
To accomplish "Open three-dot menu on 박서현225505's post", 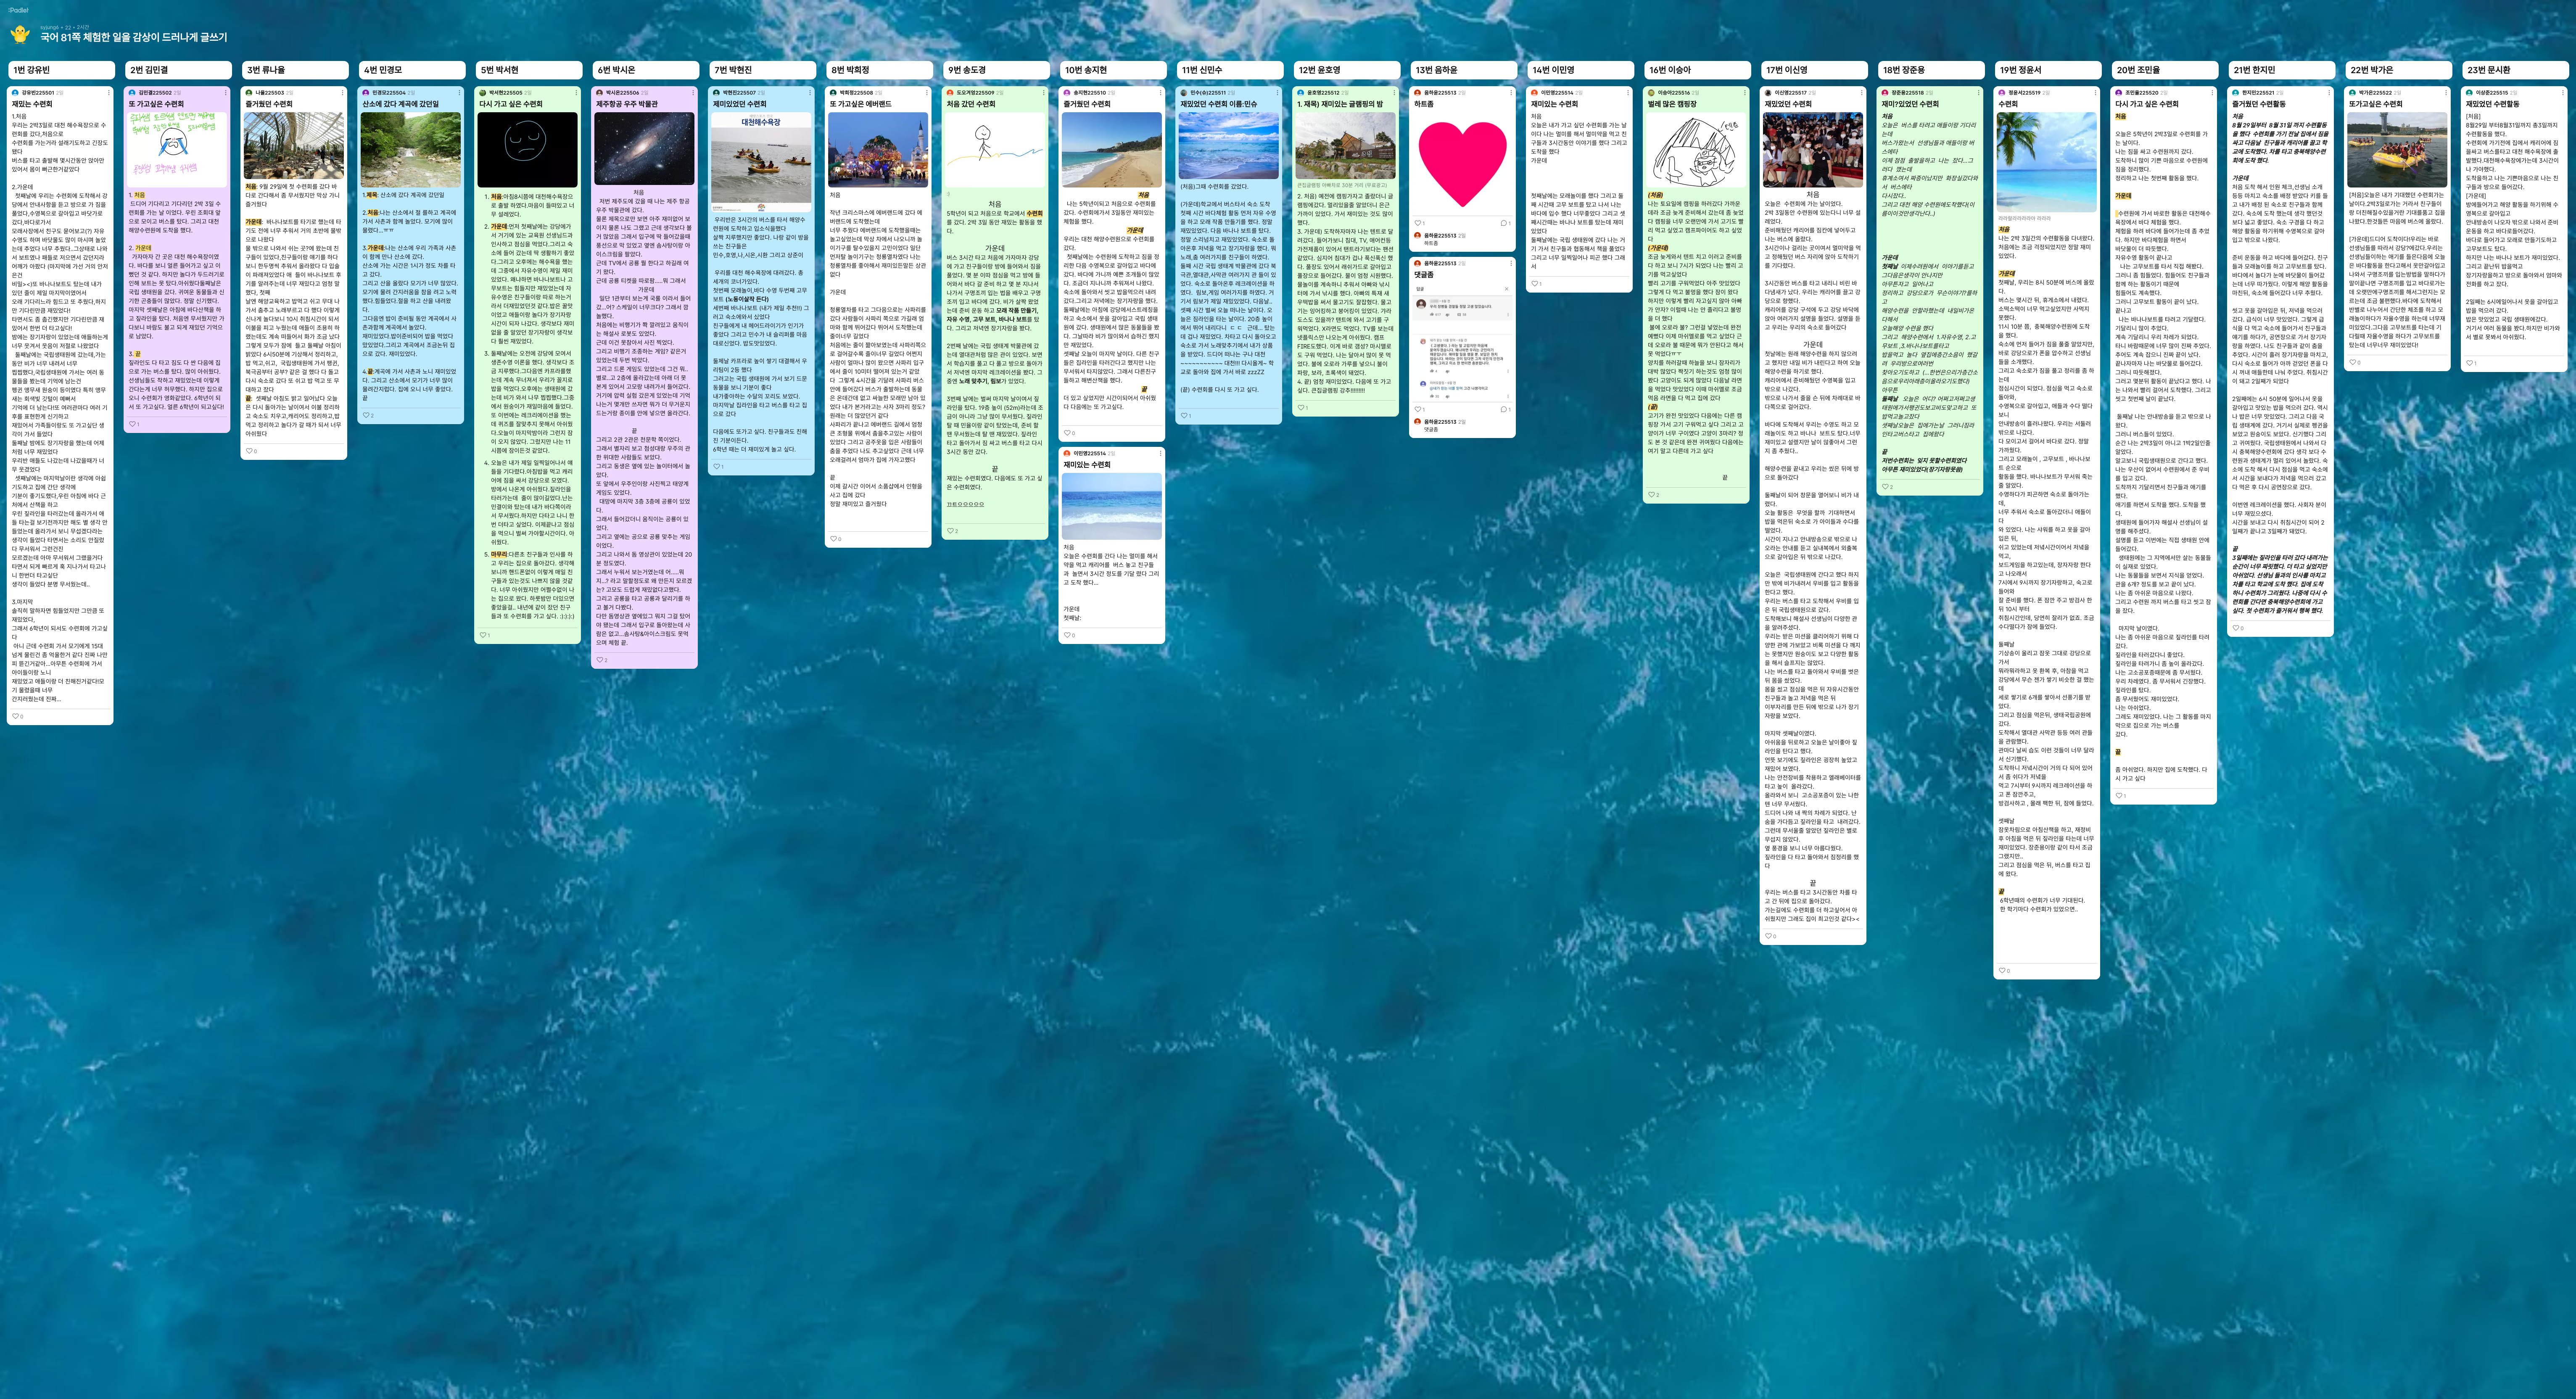I will (576, 93).
